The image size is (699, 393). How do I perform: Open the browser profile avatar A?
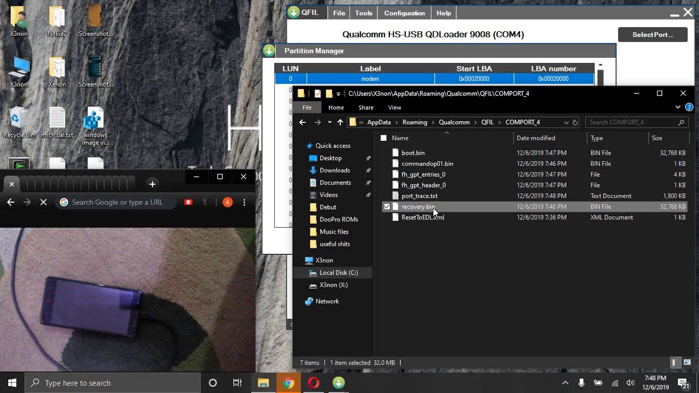coord(228,202)
